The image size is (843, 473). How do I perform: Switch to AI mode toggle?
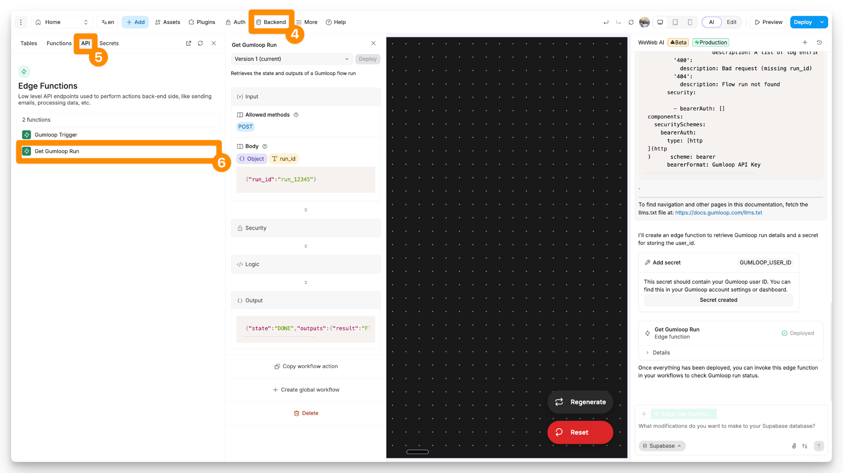[711, 22]
